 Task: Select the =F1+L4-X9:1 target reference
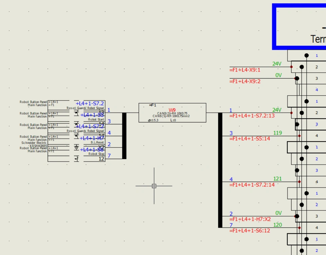coord(245,70)
